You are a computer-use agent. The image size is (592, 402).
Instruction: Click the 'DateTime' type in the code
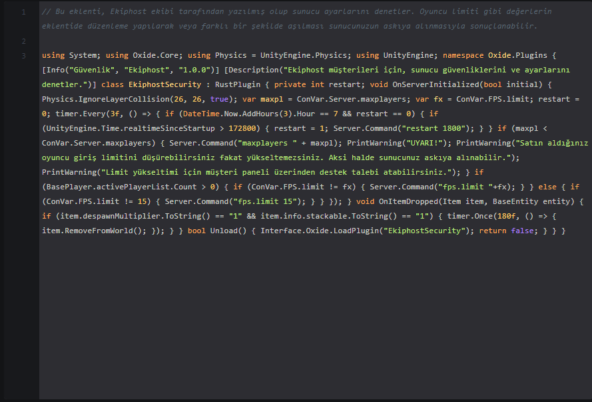[201, 114]
